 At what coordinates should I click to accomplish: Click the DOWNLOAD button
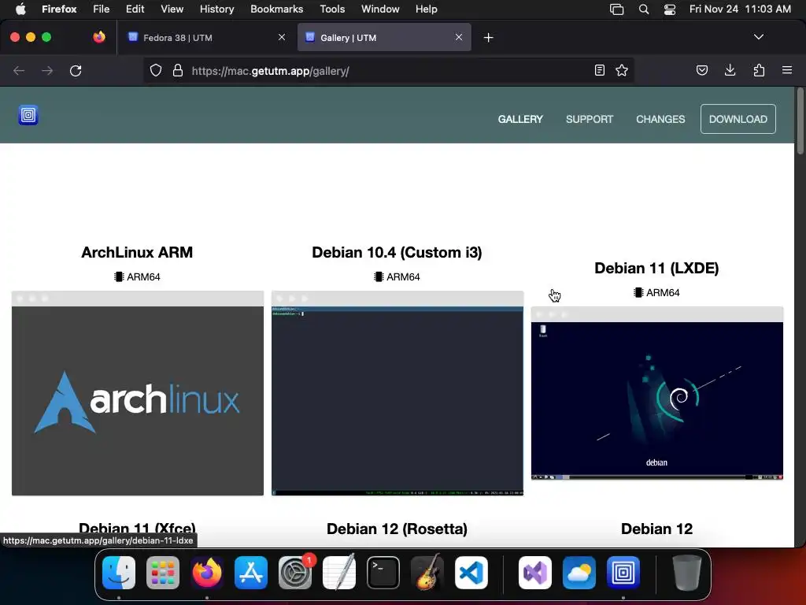click(x=738, y=120)
